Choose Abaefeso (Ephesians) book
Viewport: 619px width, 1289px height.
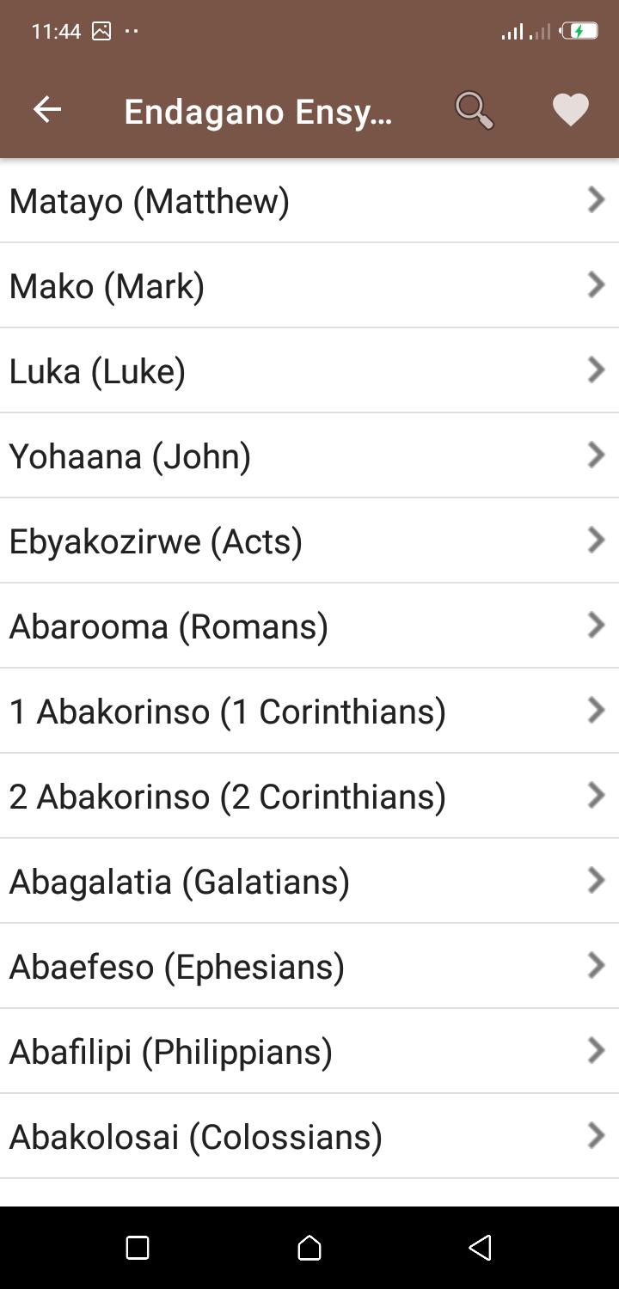click(309, 966)
